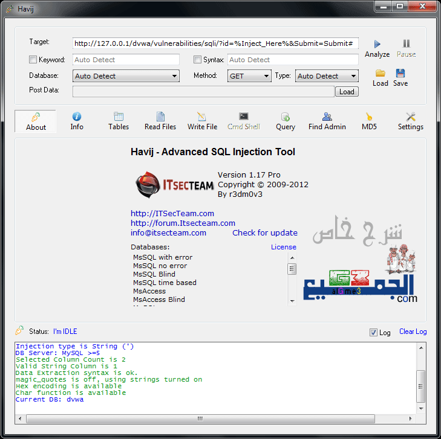Screen dimensions: 441x439
Task: Click the Analyze play icon
Action: click(377, 44)
